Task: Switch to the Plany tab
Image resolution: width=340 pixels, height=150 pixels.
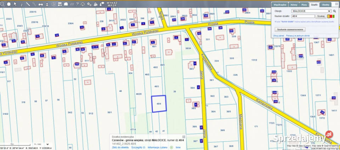Action: click(x=304, y=5)
